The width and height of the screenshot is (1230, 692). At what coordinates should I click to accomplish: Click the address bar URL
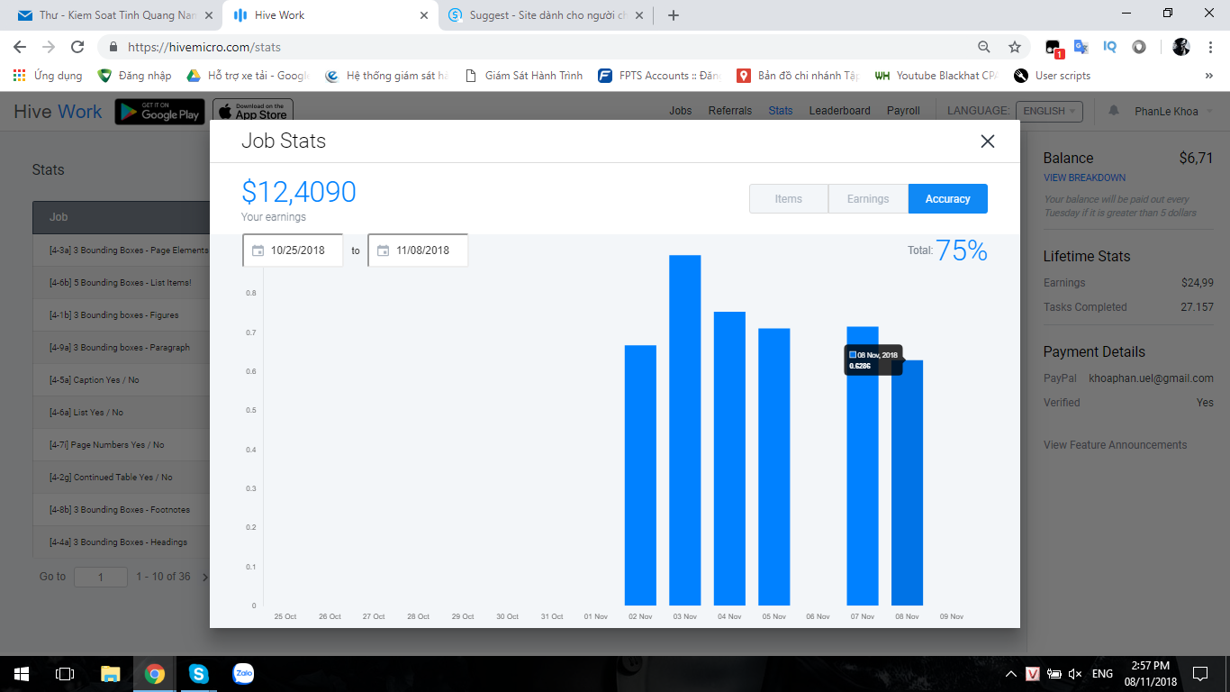pos(203,47)
